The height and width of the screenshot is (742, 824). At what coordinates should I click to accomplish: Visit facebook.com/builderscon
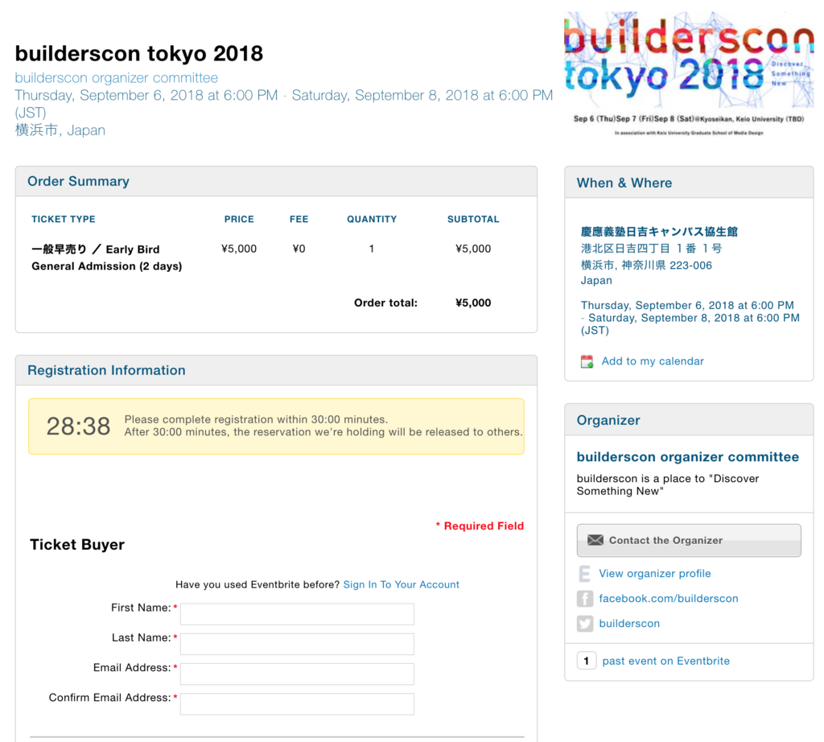coord(666,598)
